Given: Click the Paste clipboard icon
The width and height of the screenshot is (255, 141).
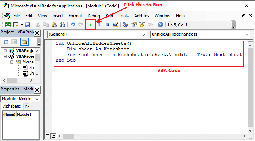Looking at the screenshot, I should pyautogui.click(x=54, y=25).
